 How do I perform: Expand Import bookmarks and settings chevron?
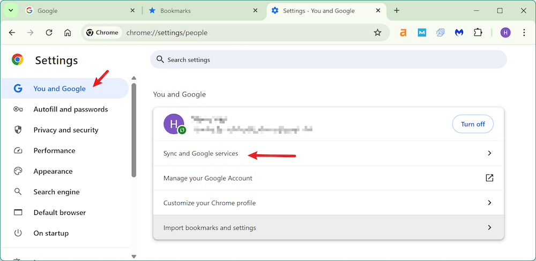pyautogui.click(x=489, y=228)
